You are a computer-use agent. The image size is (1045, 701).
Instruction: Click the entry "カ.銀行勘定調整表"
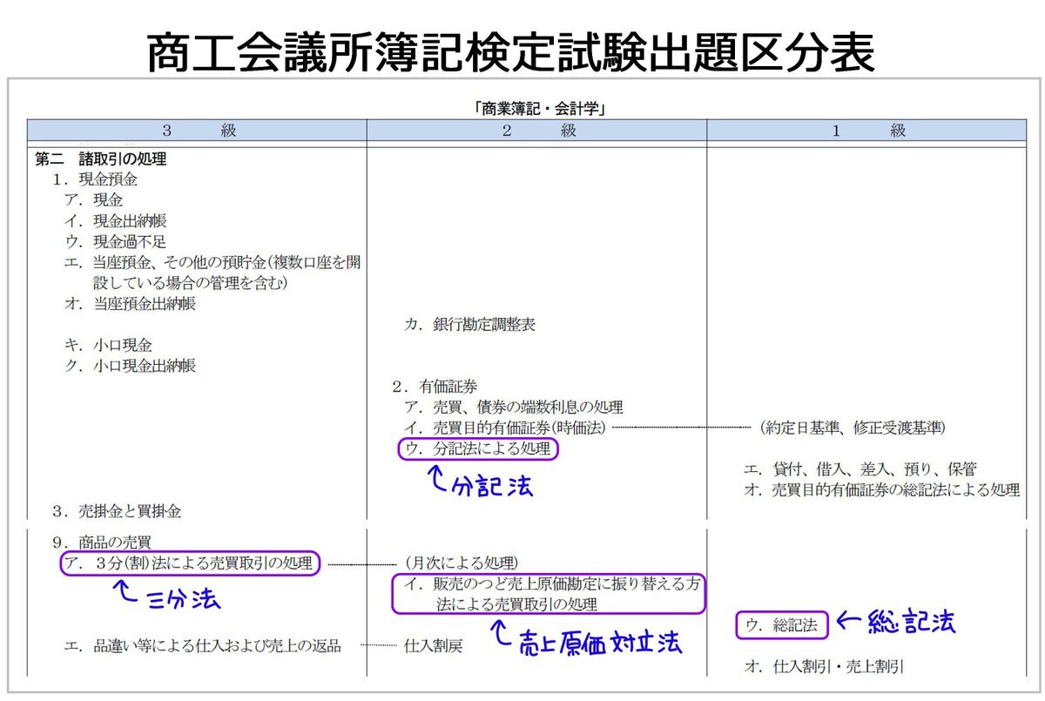point(470,325)
